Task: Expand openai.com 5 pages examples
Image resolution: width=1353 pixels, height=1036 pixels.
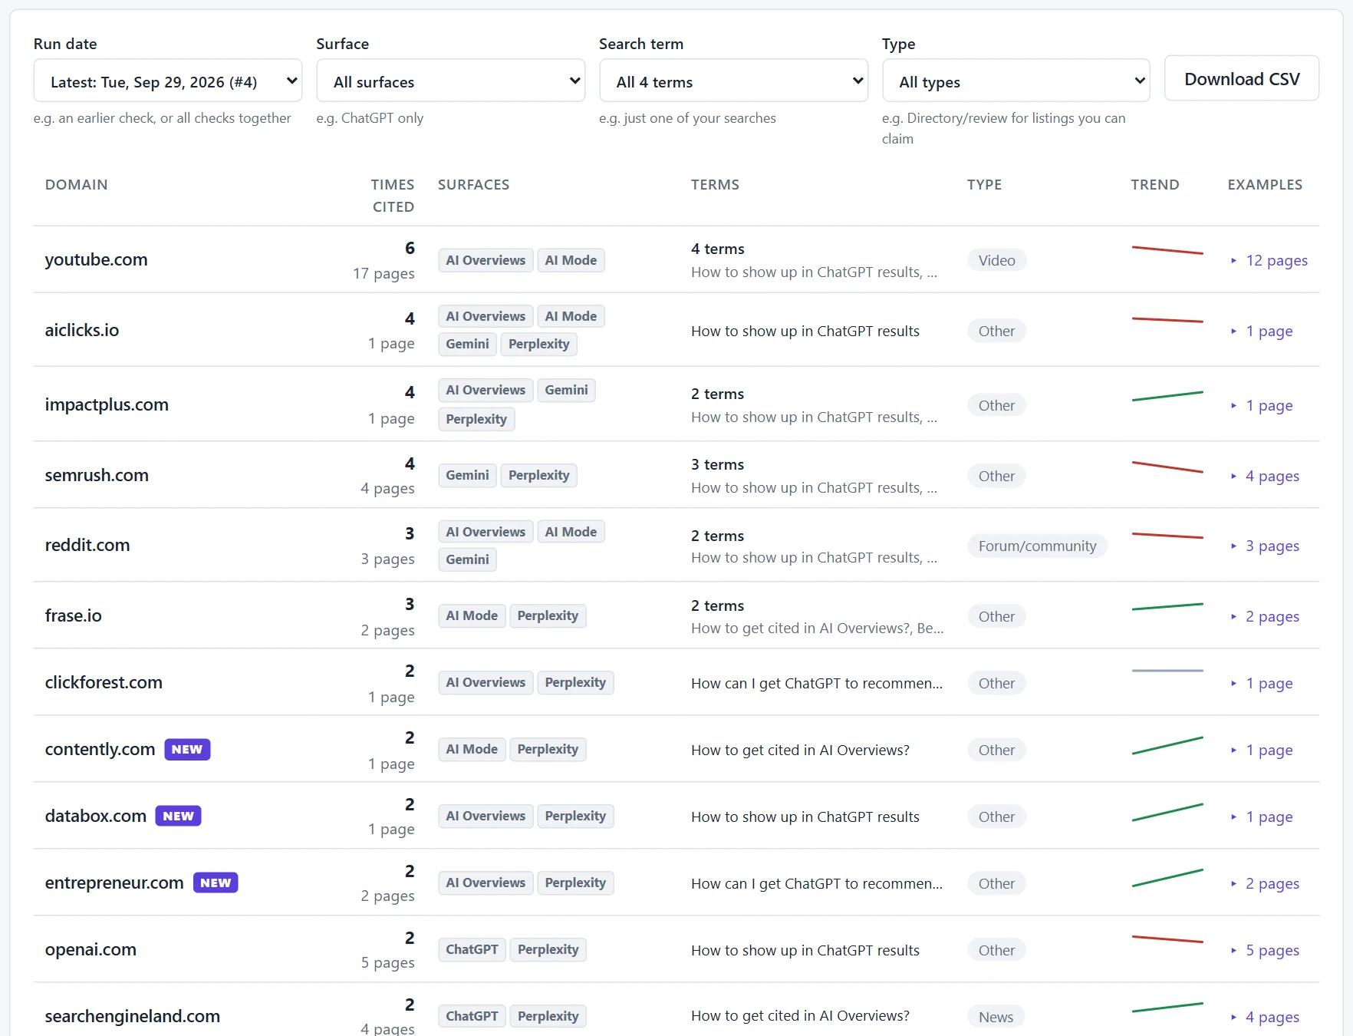Action: point(1265,951)
